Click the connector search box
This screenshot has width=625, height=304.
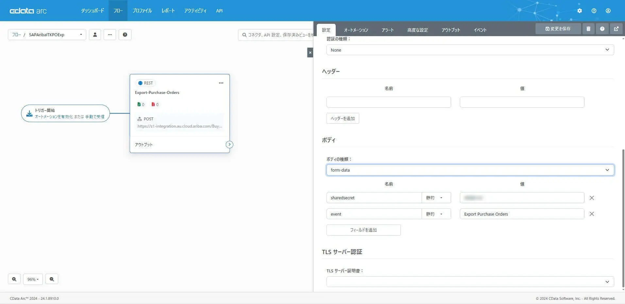point(276,35)
